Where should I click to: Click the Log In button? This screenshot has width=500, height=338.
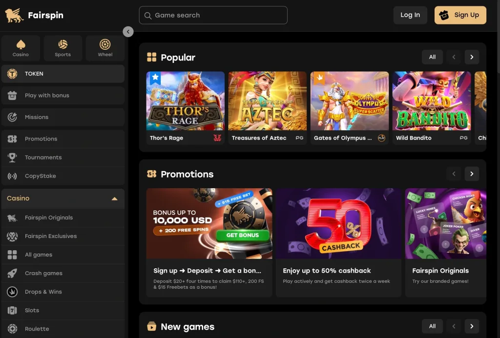[410, 15]
